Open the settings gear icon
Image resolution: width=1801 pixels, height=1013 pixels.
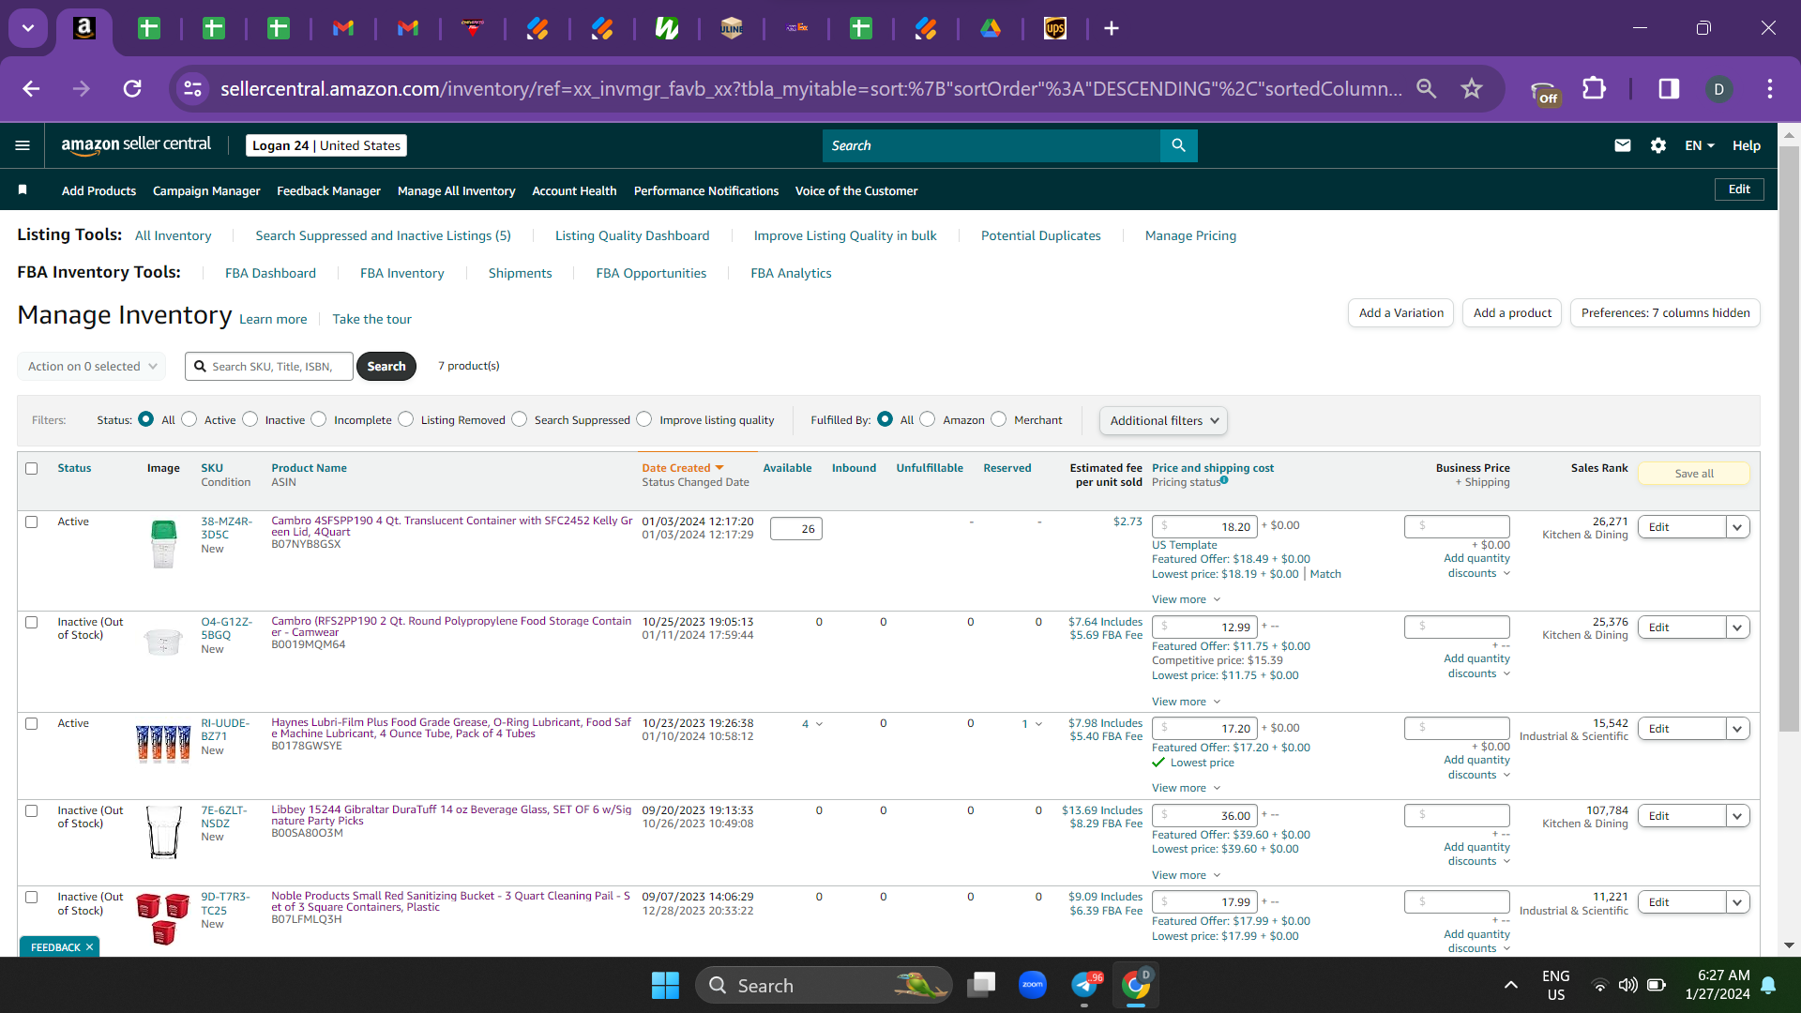[x=1658, y=145]
